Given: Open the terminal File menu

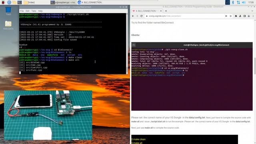Looking at the screenshot, I should [22, 11].
